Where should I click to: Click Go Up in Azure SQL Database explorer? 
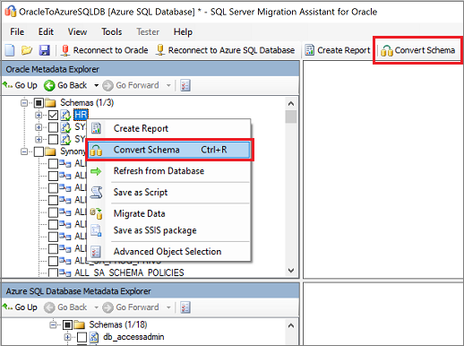[20, 307]
